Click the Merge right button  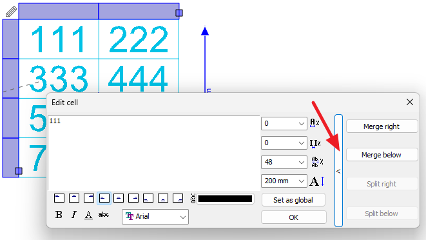pyautogui.click(x=382, y=126)
